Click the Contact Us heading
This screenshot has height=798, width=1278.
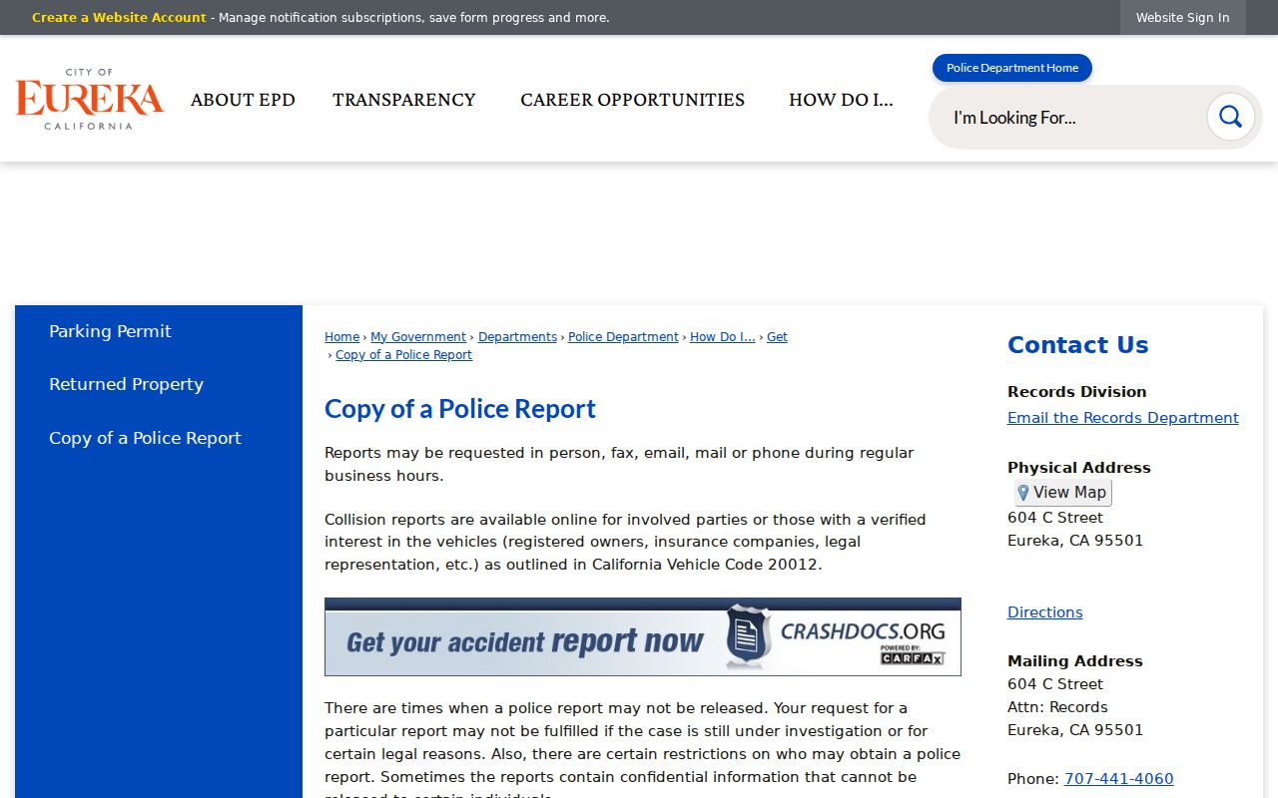(1077, 345)
